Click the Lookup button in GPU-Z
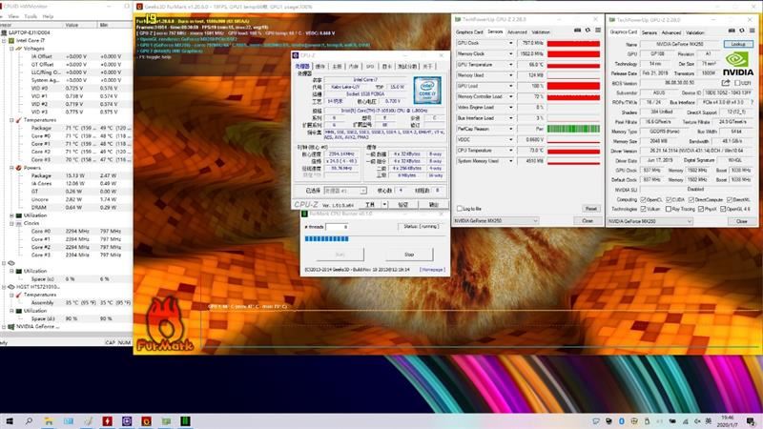The image size is (763, 429). tap(738, 44)
